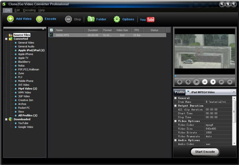Uncheck the 00000.MTS file checkbox
239x165 pixels.
pos(51,35)
